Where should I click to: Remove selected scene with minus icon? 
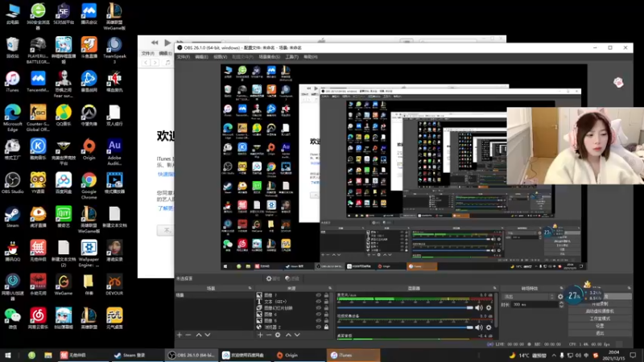[188, 335]
